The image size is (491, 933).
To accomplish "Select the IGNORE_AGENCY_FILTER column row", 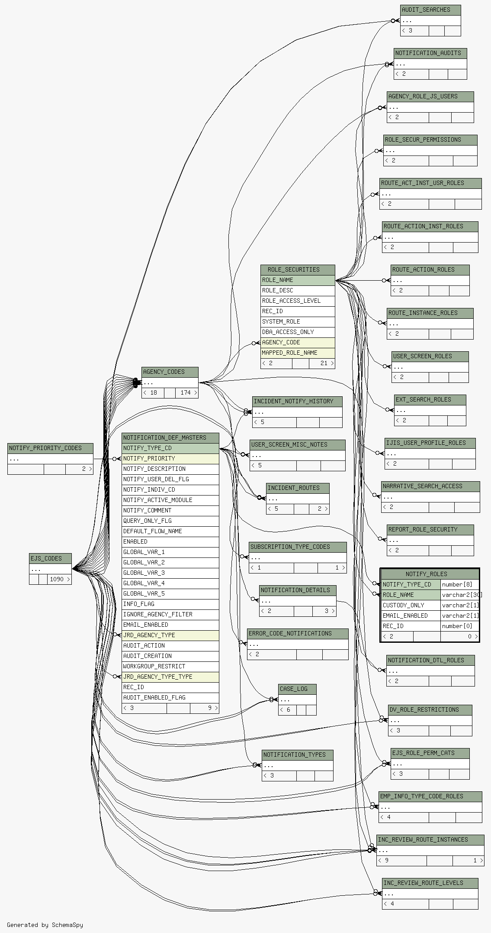I will (170, 615).
